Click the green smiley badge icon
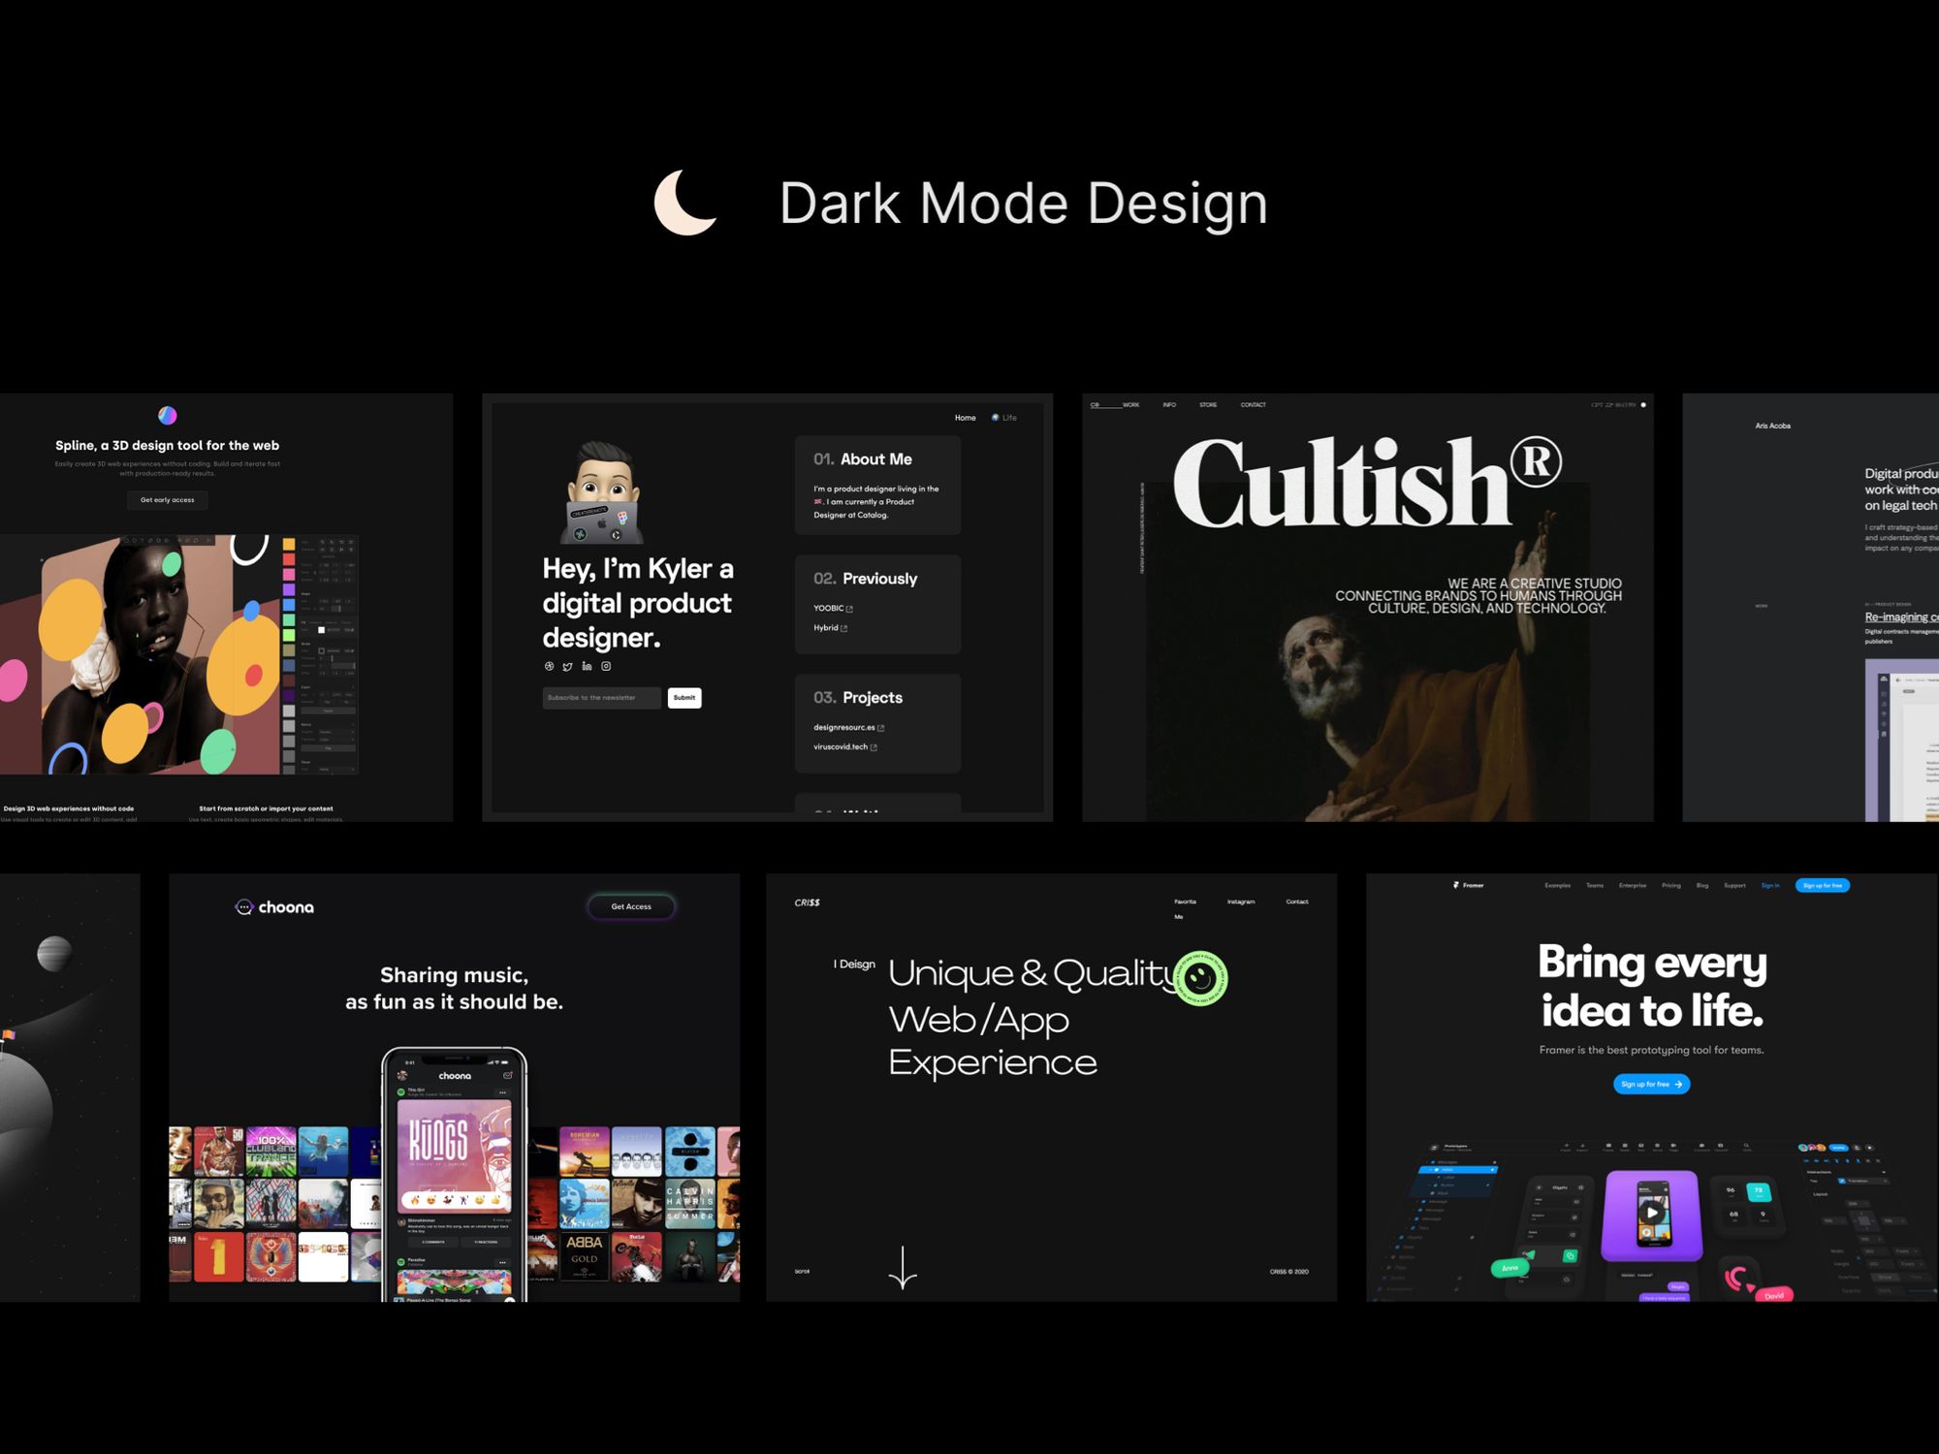The height and width of the screenshot is (1454, 1939). 1200,978
